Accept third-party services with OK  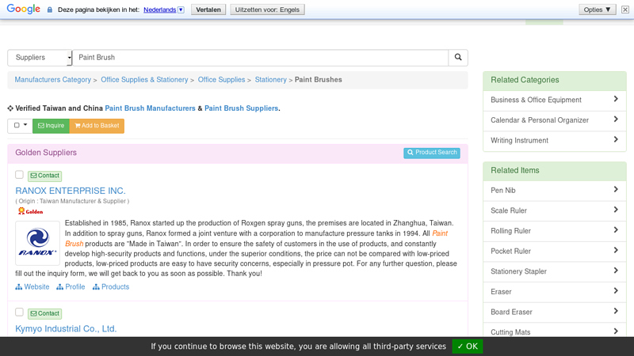tap(468, 347)
